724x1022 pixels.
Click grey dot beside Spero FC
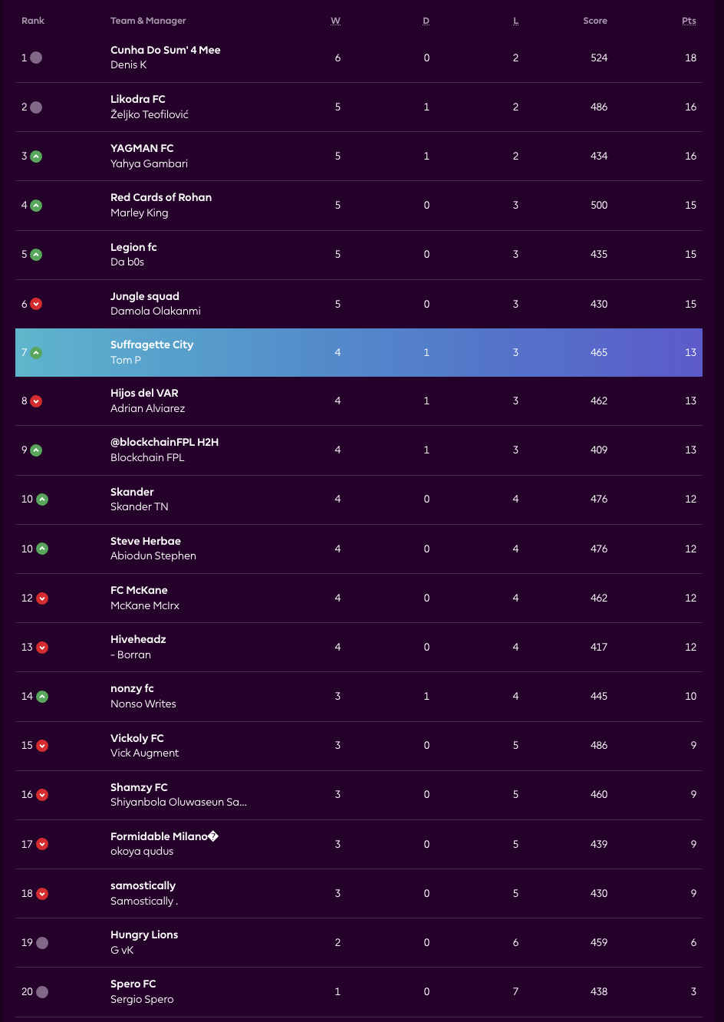pos(42,992)
